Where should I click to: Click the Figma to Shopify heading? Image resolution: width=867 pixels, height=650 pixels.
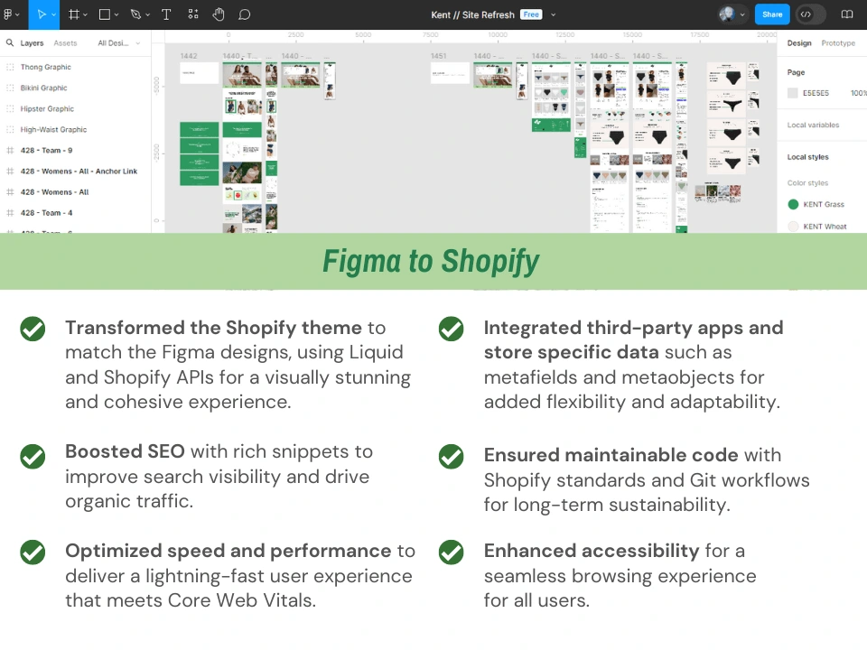[x=431, y=262]
